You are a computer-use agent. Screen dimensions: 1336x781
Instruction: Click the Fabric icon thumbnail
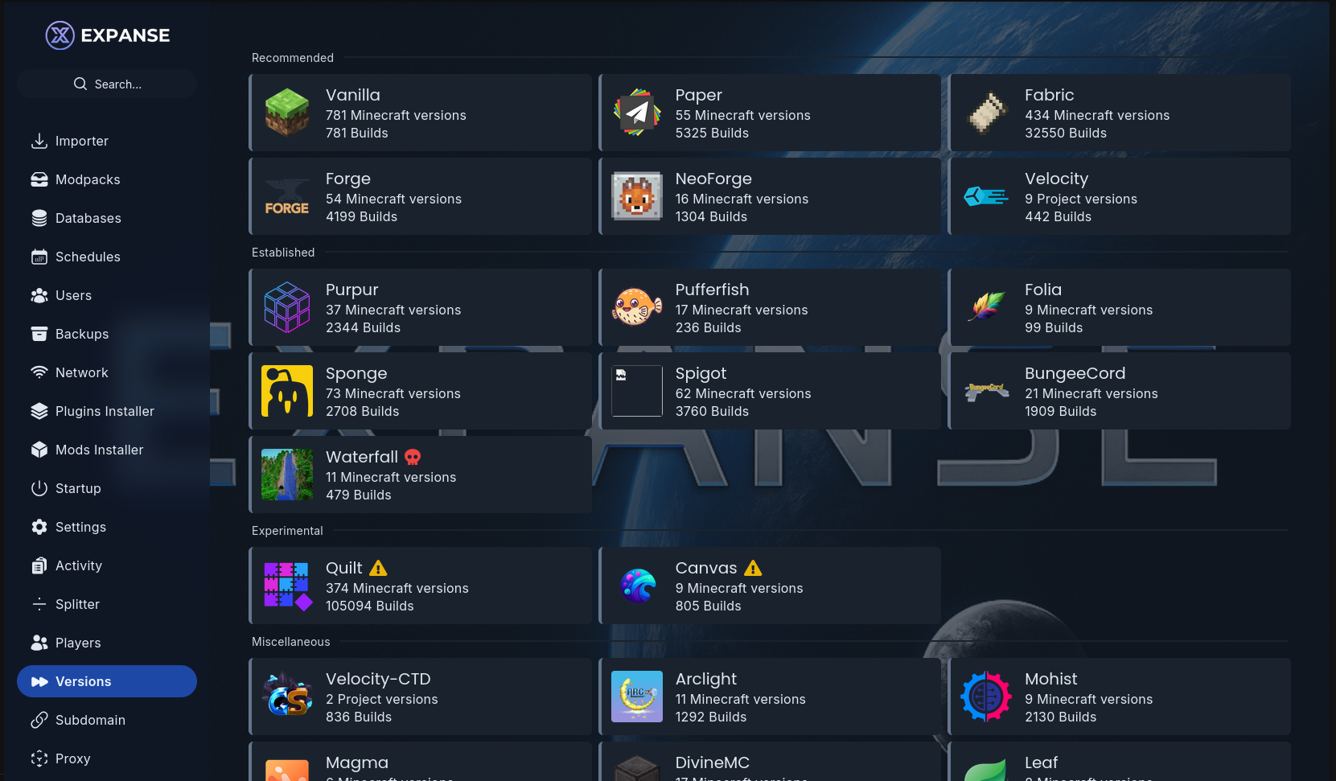[986, 113]
